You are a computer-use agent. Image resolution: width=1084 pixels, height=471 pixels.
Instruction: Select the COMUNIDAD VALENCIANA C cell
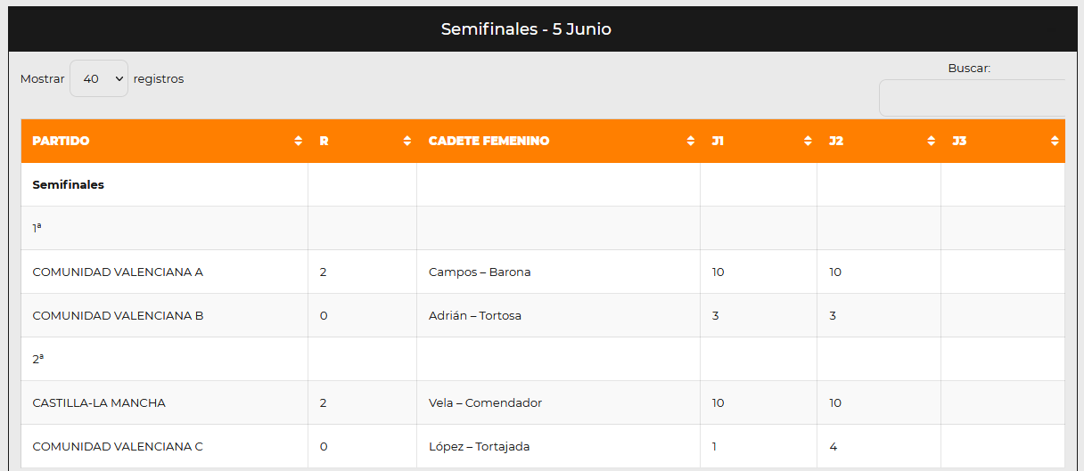118,446
